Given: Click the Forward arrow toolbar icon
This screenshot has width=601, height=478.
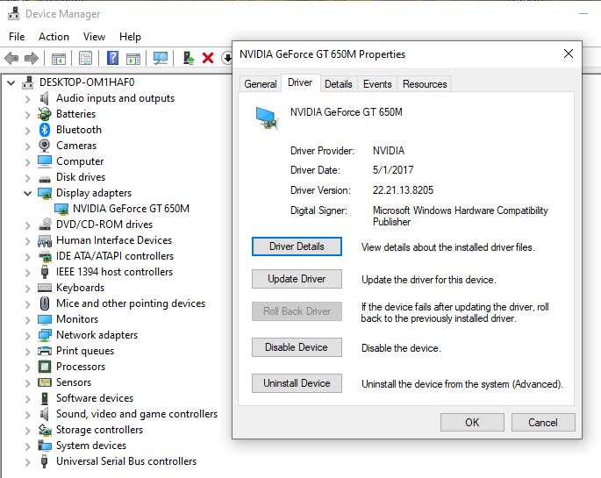Looking at the screenshot, I should [x=31, y=59].
